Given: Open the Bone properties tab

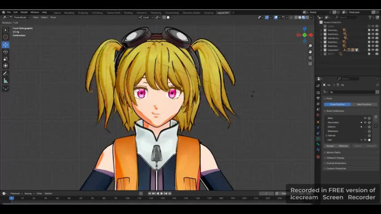Looking at the screenshot, I should tap(318, 144).
